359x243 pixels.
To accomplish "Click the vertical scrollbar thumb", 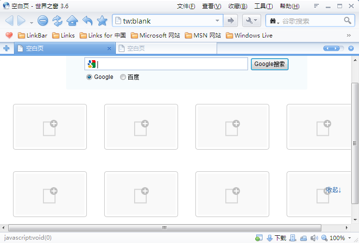I will (355, 143).
